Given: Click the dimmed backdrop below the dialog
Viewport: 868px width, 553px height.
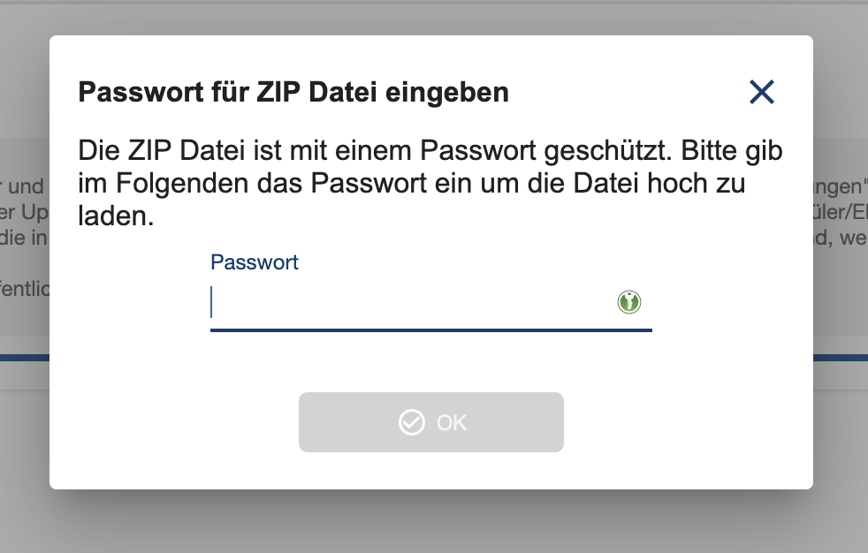Looking at the screenshot, I should [431, 523].
